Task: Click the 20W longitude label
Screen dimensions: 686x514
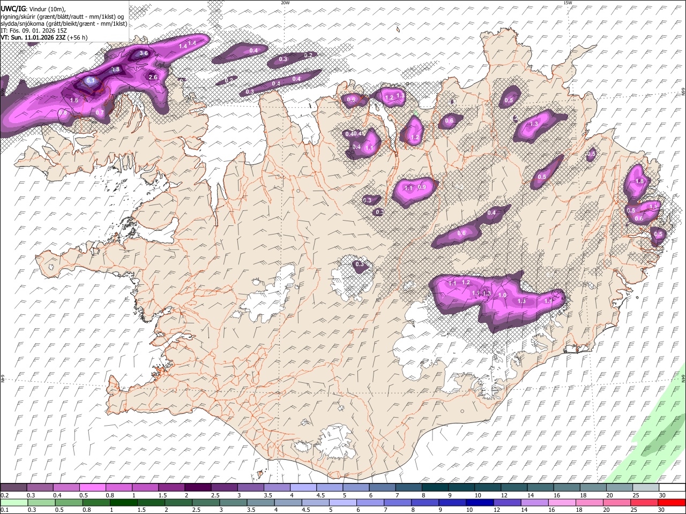Action: tap(285, 3)
